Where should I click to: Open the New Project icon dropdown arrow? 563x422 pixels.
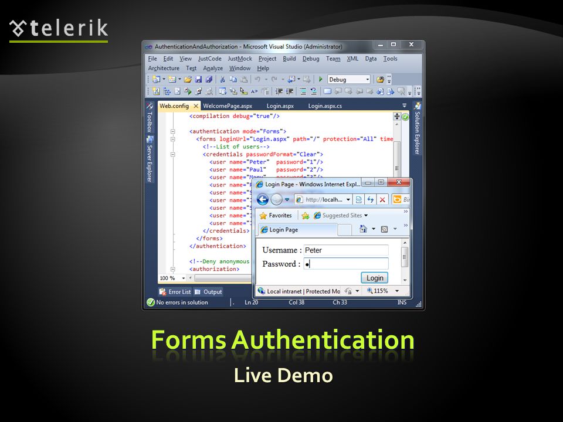[x=164, y=79]
